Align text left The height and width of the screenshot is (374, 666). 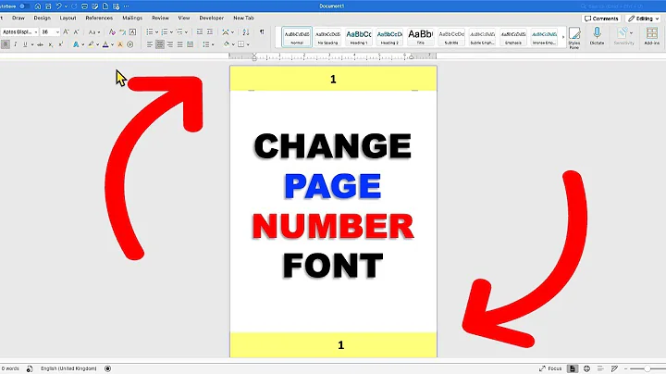150,44
